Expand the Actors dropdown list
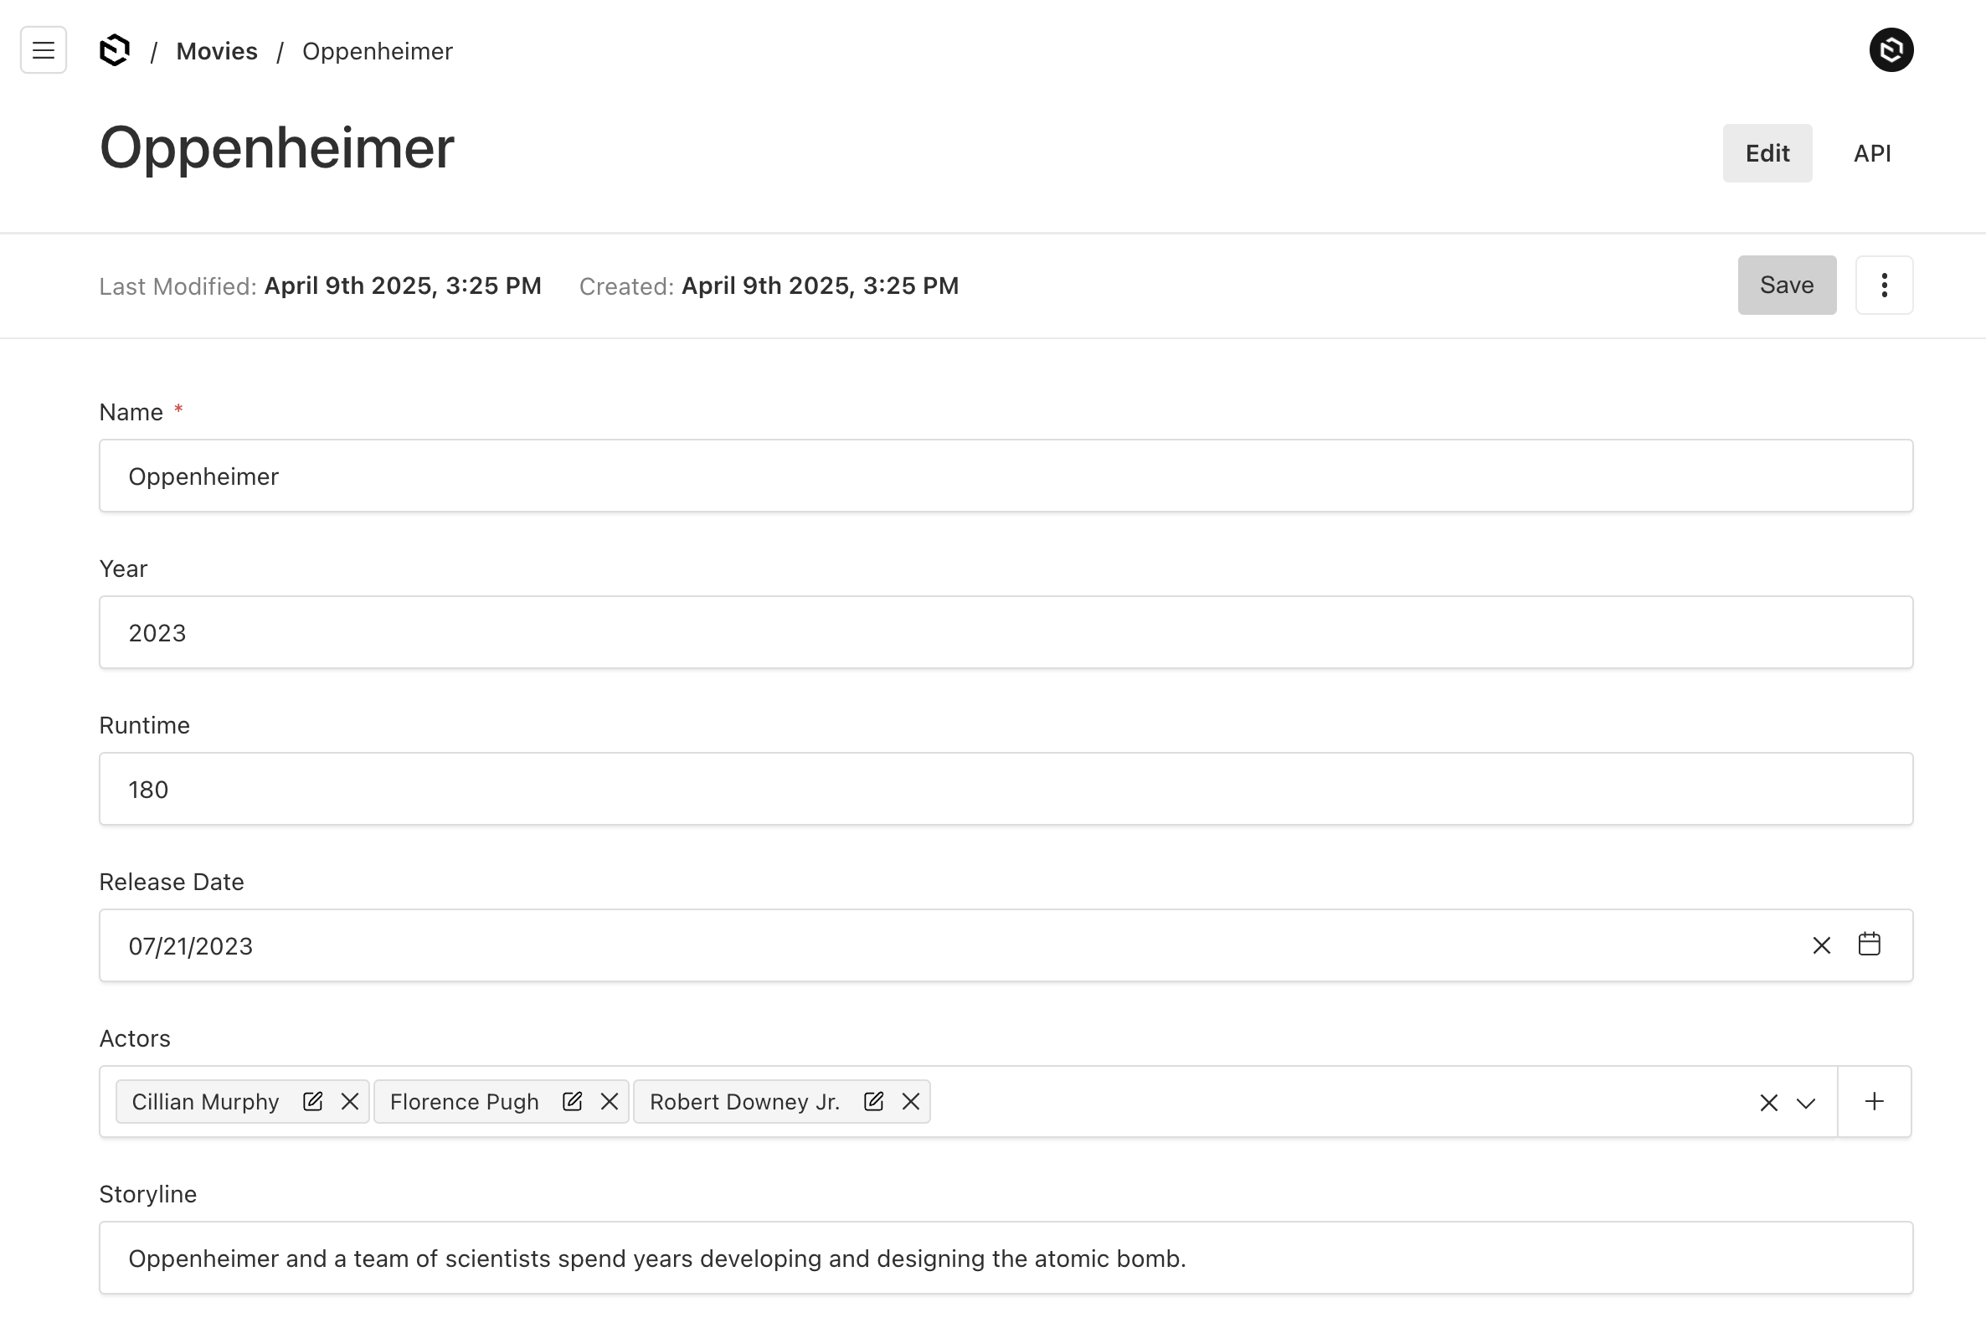1986x1323 pixels. click(x=1805, y=1103)
